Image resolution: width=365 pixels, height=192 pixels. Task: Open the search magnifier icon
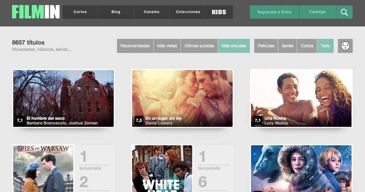tap(344, 12)
